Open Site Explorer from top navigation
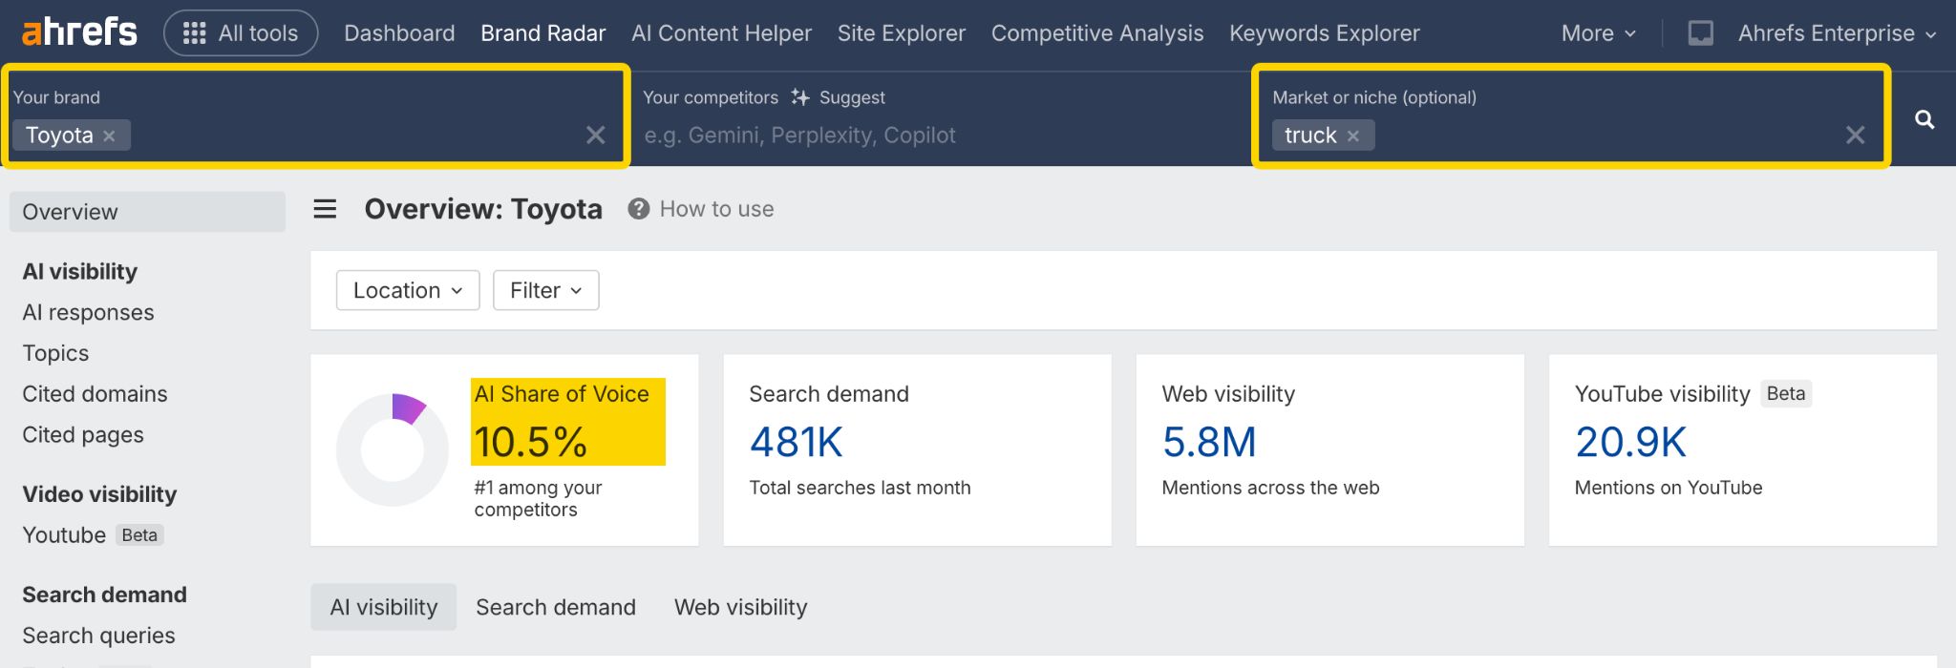The image size is (1956, 668). pos(901,33)
